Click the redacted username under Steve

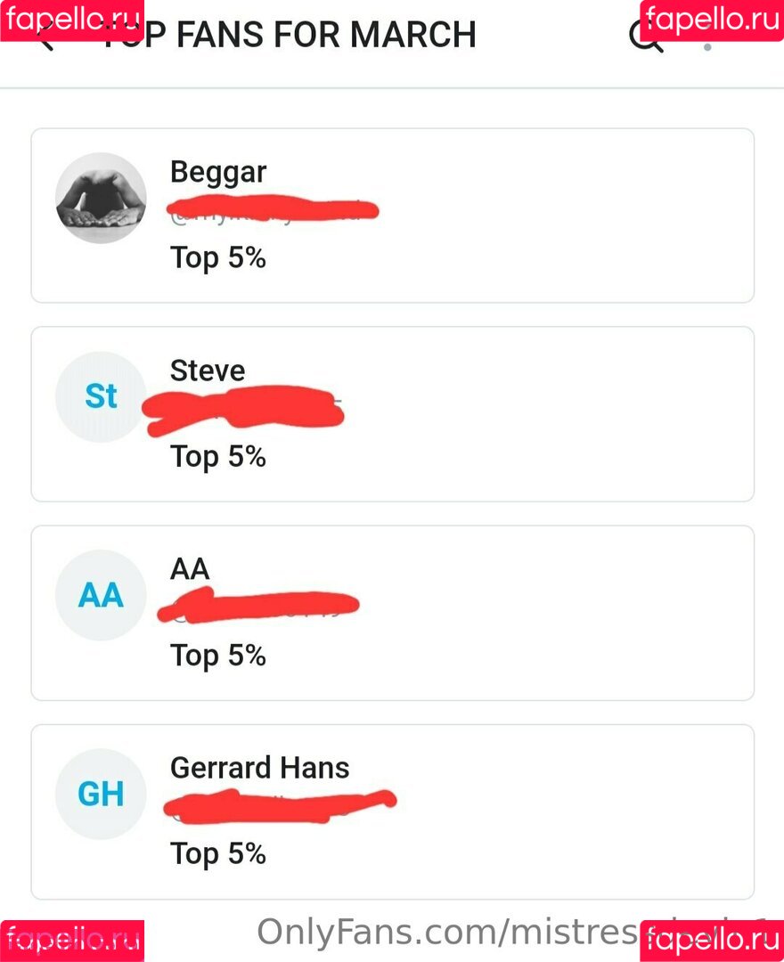(245, 412)
